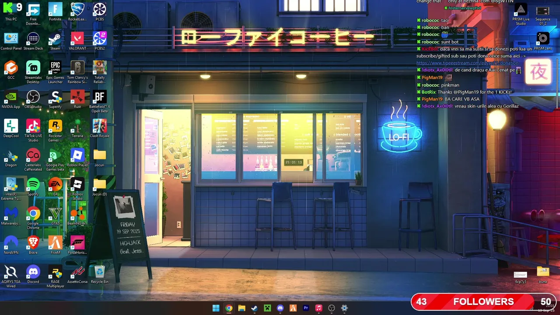Select the Totally Reliable desktop icon
The width and height of the screenshot is (560, 315).
pyautogui.click(x=100, y=72)
